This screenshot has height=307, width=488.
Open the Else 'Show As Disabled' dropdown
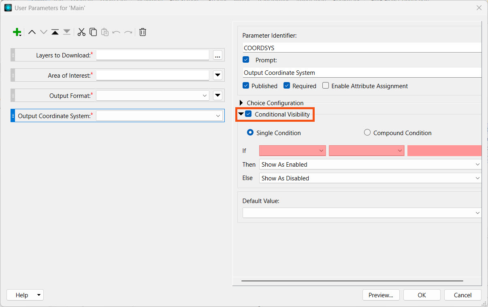370,178
